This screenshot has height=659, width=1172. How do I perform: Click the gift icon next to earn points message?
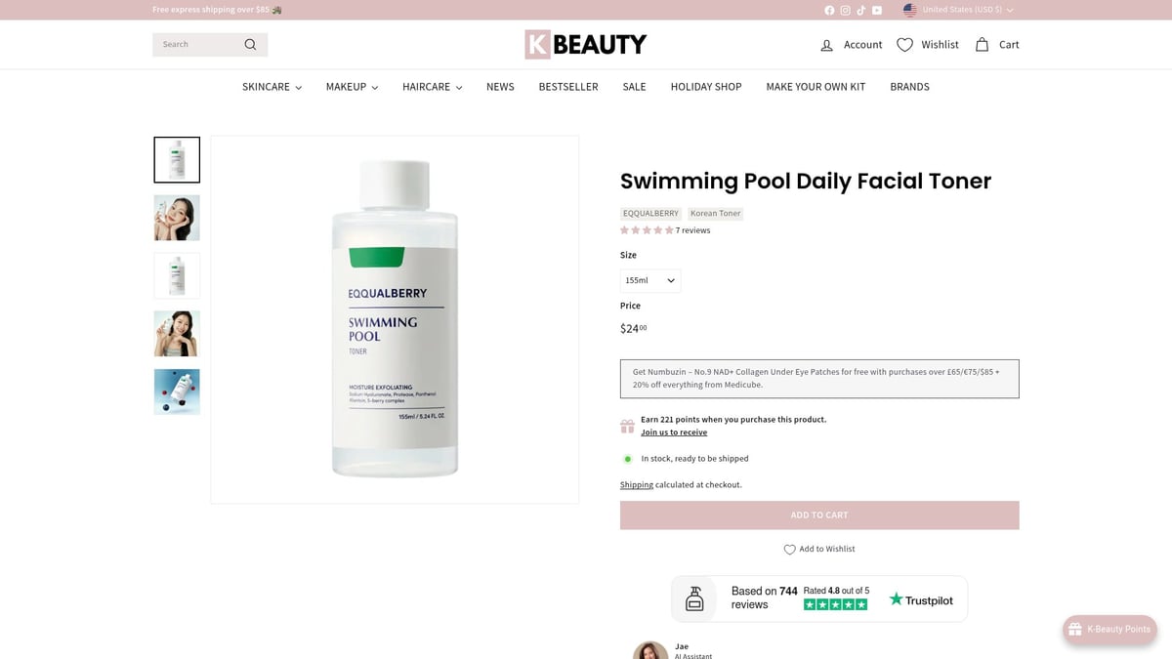627,426
